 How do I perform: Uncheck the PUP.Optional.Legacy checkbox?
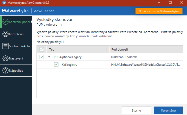42,57
